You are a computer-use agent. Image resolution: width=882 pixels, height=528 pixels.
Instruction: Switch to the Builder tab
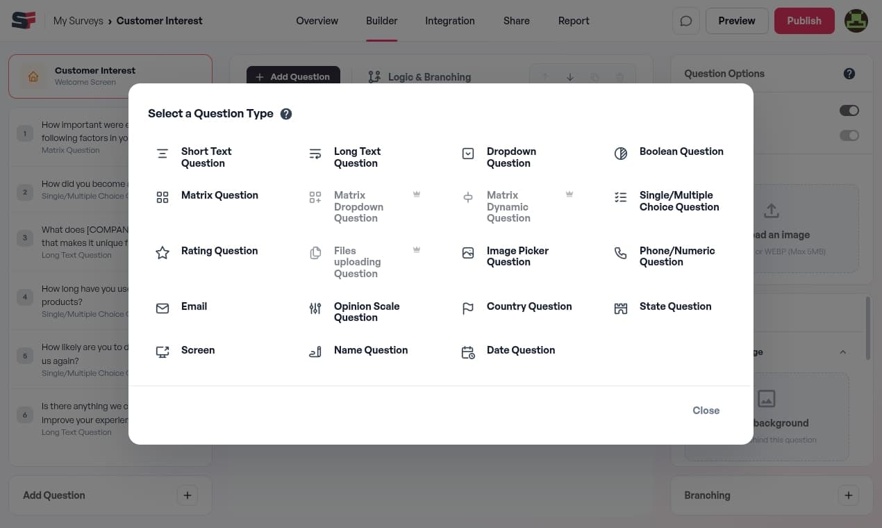[x=382, y=21]
